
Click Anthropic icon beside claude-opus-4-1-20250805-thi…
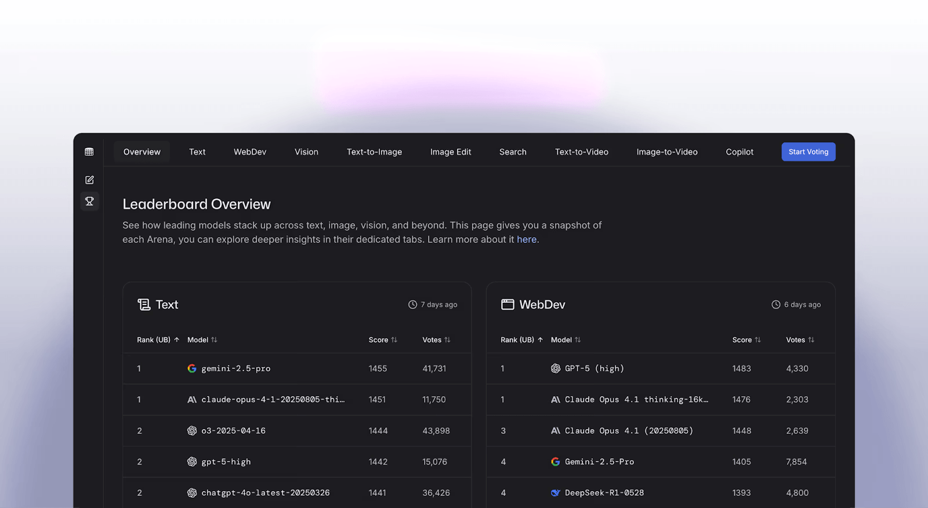192,400
